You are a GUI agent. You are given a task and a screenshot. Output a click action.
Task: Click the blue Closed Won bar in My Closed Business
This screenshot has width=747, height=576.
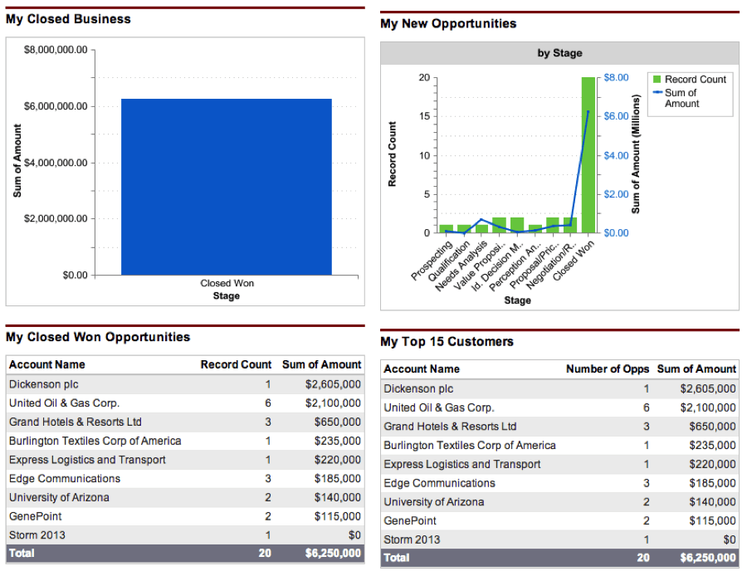pyautogui.click(x=226, y=187)
